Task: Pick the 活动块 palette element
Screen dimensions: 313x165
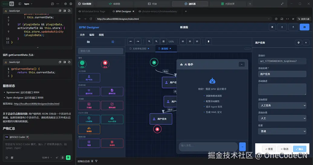Action: tap(112, 143)
